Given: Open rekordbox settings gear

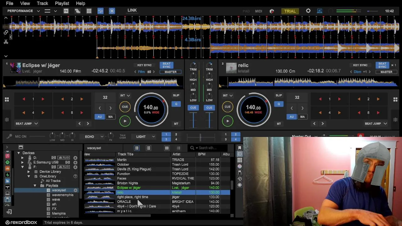Looking at the screenshot, I should pos(308,11).
